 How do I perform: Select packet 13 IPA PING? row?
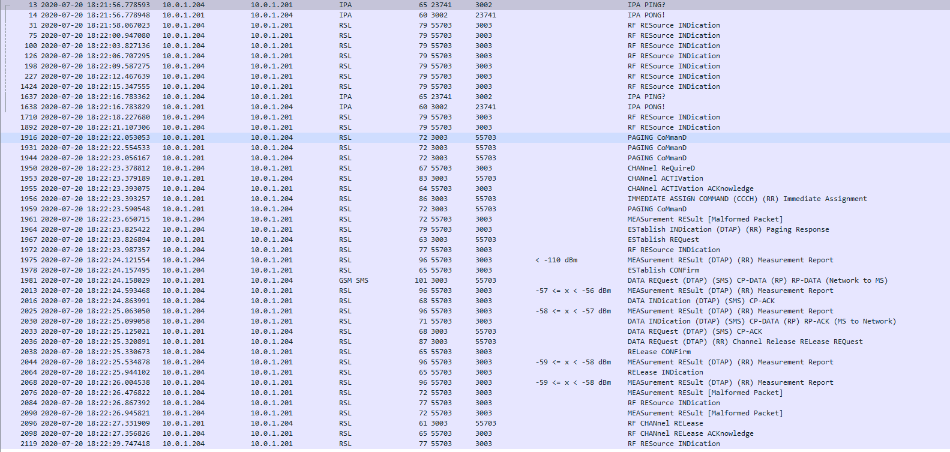(x=646, y=5)
